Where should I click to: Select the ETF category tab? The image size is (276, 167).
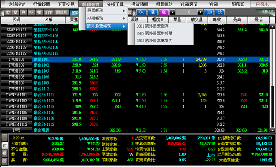pos(48,12)
